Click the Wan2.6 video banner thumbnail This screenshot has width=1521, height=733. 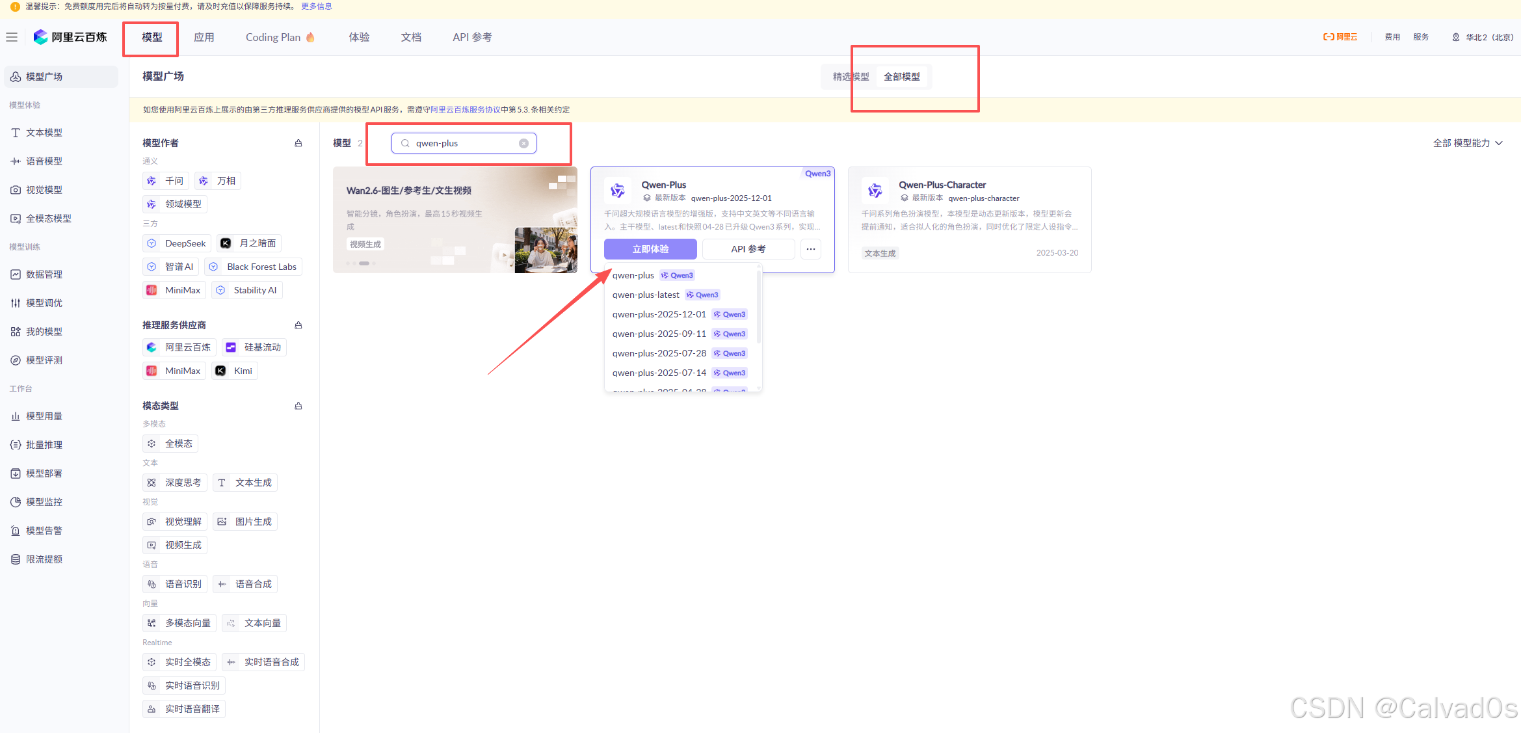[545, 250]
